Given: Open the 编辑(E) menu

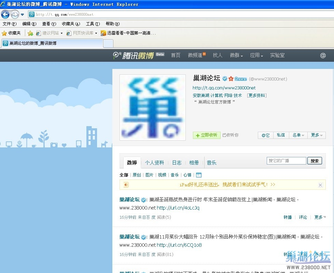Looking at the screenshot, I should [x=29, y=24].
